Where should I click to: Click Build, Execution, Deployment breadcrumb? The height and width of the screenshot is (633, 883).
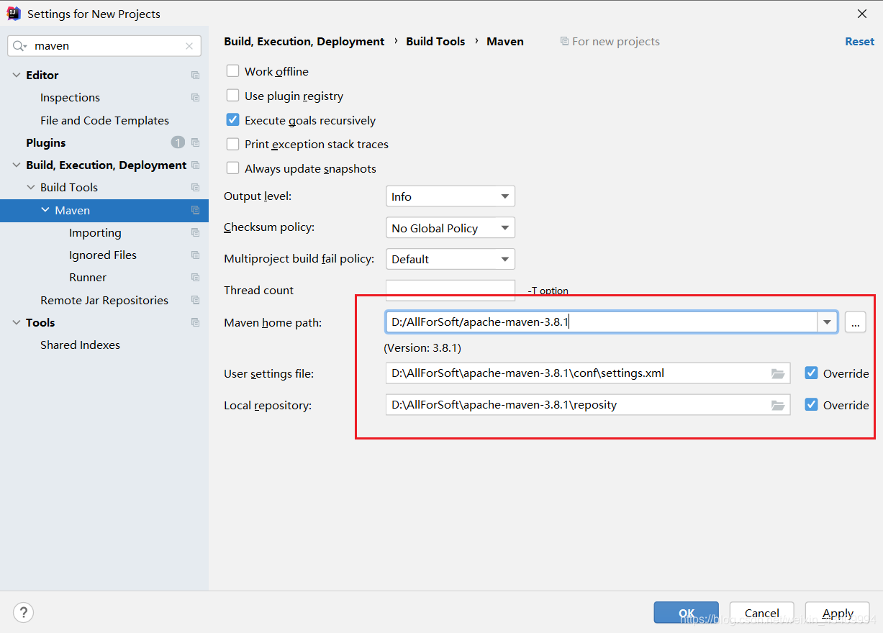[x=304, y=41]
